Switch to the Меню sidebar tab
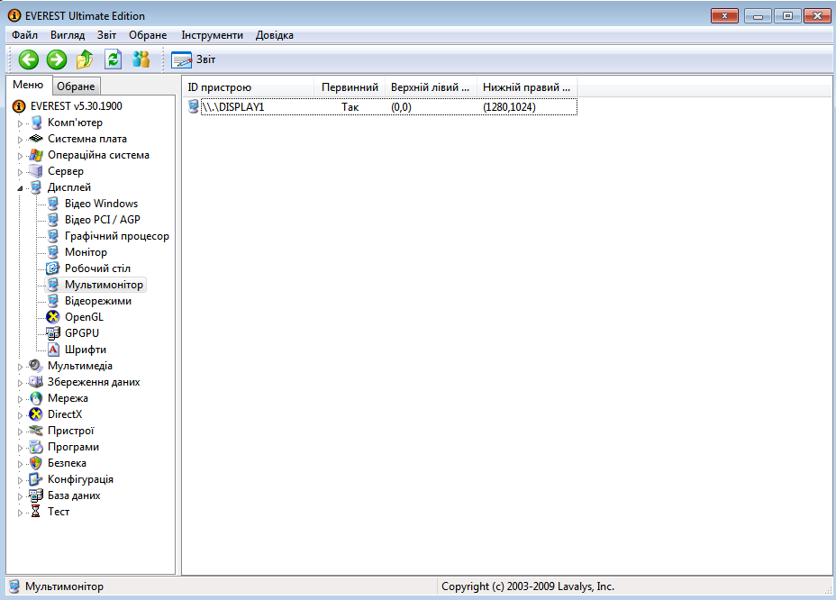The width and height of the screenshot is (836, 600). pyautogui.click(x=28, y=85)
